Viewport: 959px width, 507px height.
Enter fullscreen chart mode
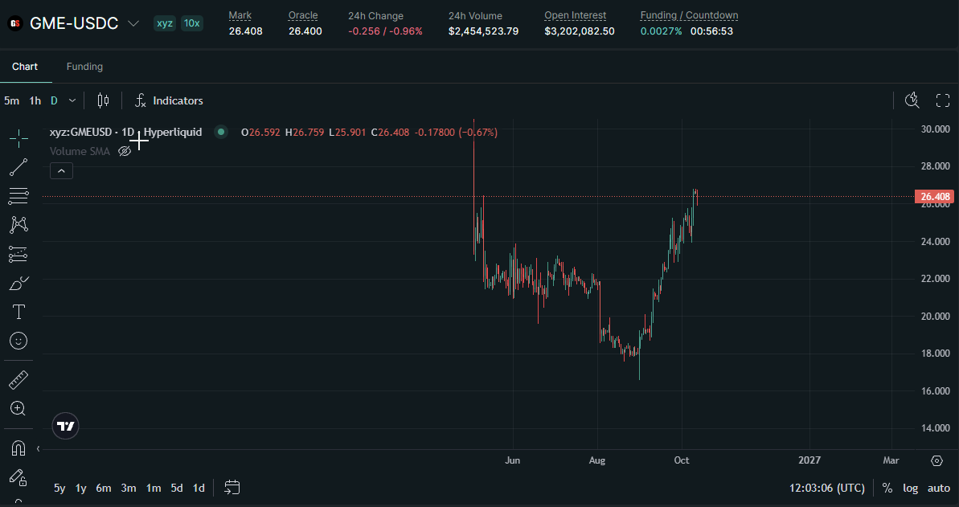tap(943, 100)
